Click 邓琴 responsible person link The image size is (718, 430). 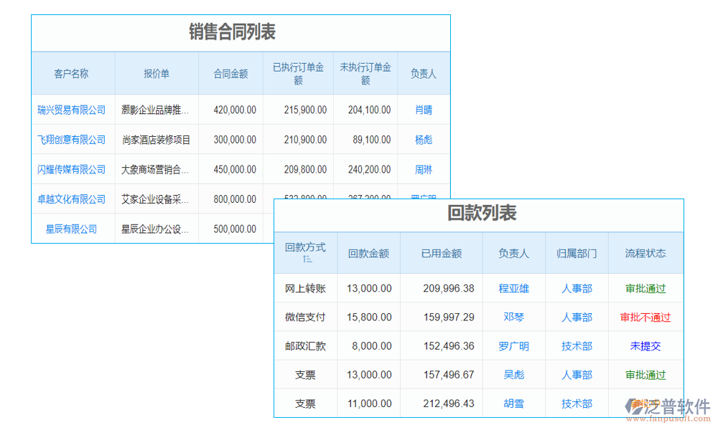(x=513, y=317)
